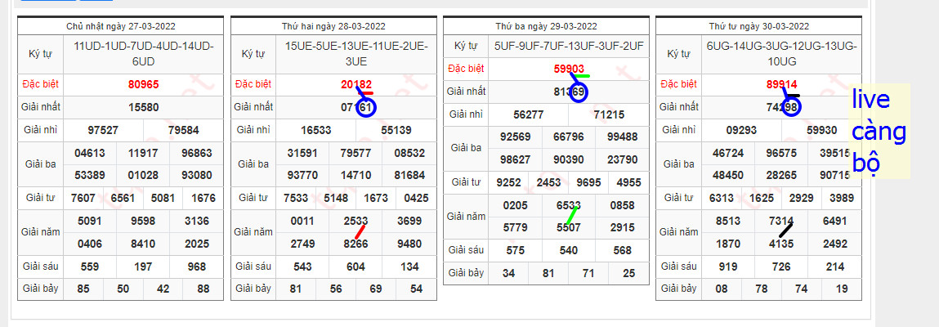This screenshot has width=939, height=327.
Task: Select the Ký tự code starting with 5UF
Action: pos(569,47)
